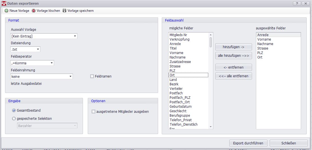
Task: Choose gespeicherte Selektion radio option
Action: pyautogui.click(x=14, y=119)
